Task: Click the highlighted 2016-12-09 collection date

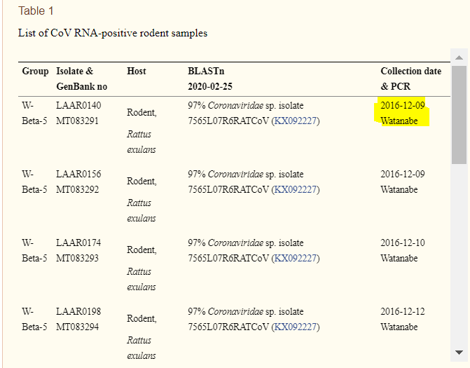Action: pos(403,106)
